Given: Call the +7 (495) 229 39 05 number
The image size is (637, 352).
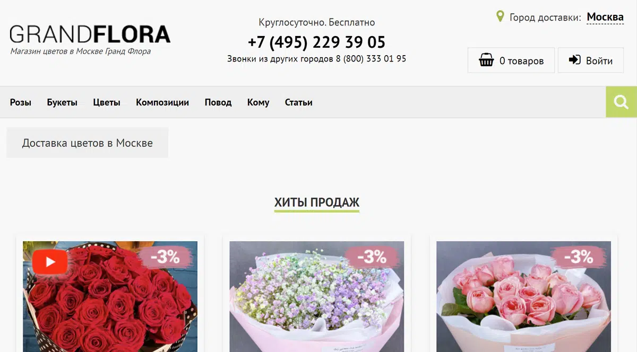Looking at the screenshot, I should pos(317,42).
